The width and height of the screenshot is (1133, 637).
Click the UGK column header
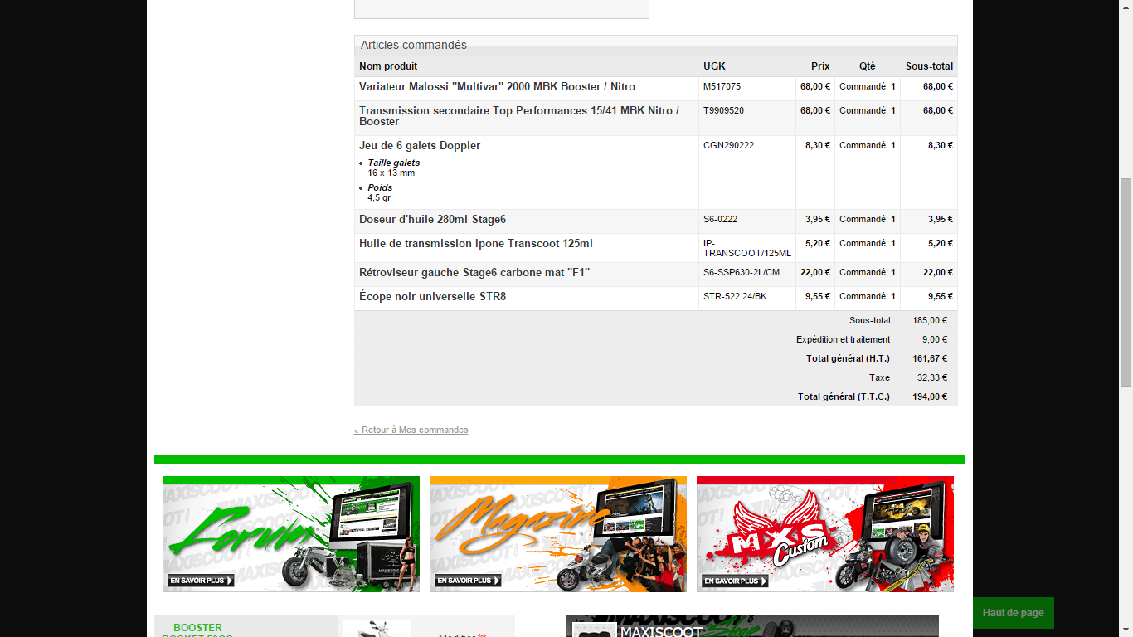pyautogui.click(x=714, y=66)
